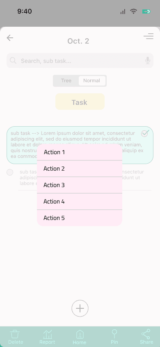
Task: Tap the Share icon
Action: pyautogui.click(x=146, y=334)
